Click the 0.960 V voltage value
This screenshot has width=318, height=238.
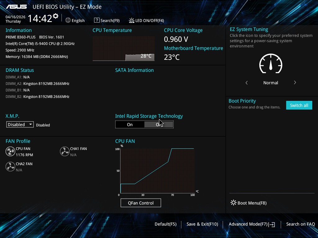pyautogui.click(x=176, y=39)
